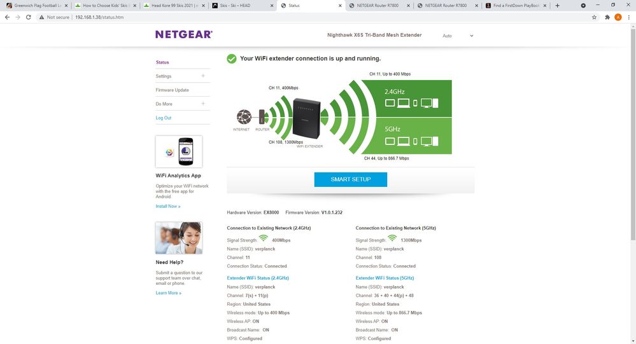Open the browser extensions puzzle icon

[x=607, y=17]
